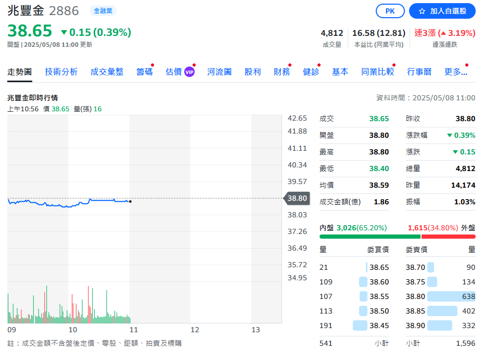Image resolution: width=484 pixels, height=352 pixels.
Task: Switch to the 技術分析 tab
Action: [x=61, y=72]
